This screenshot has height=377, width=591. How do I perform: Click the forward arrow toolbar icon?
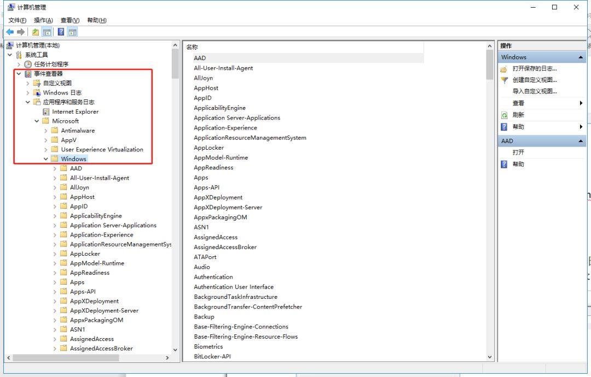21,32
